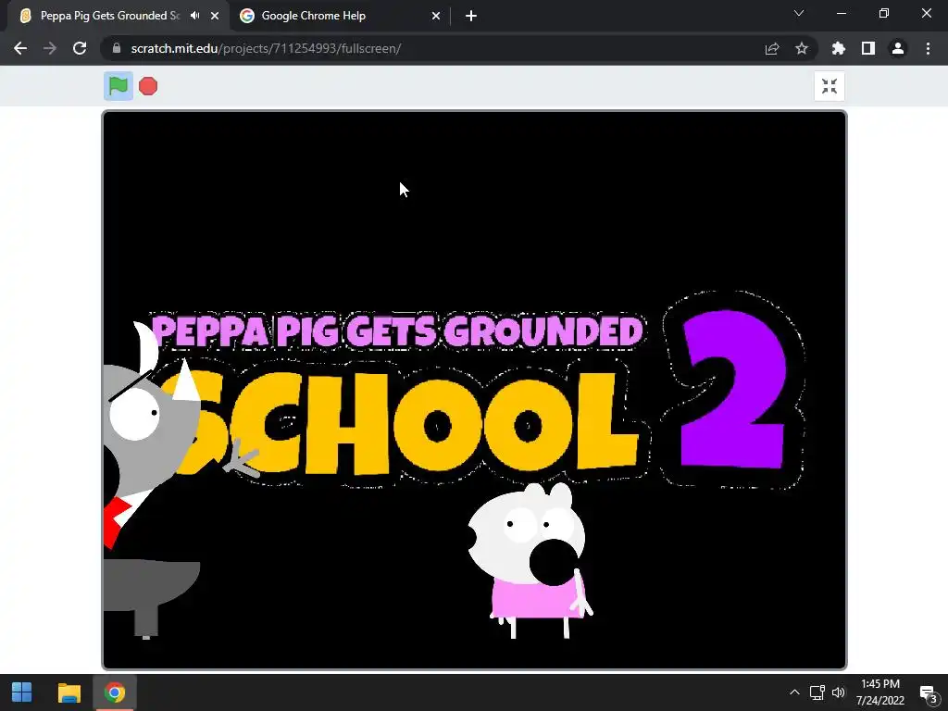Open the Chrome profile menu
The height and width of the screenshot is (711, 948).
(898, 48)
